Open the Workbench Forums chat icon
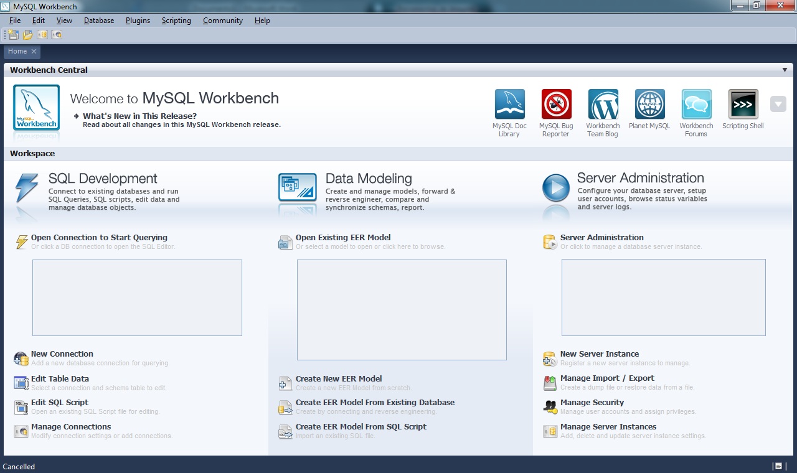The height and width of the screenshot is (473, 797). coord(697,104)
